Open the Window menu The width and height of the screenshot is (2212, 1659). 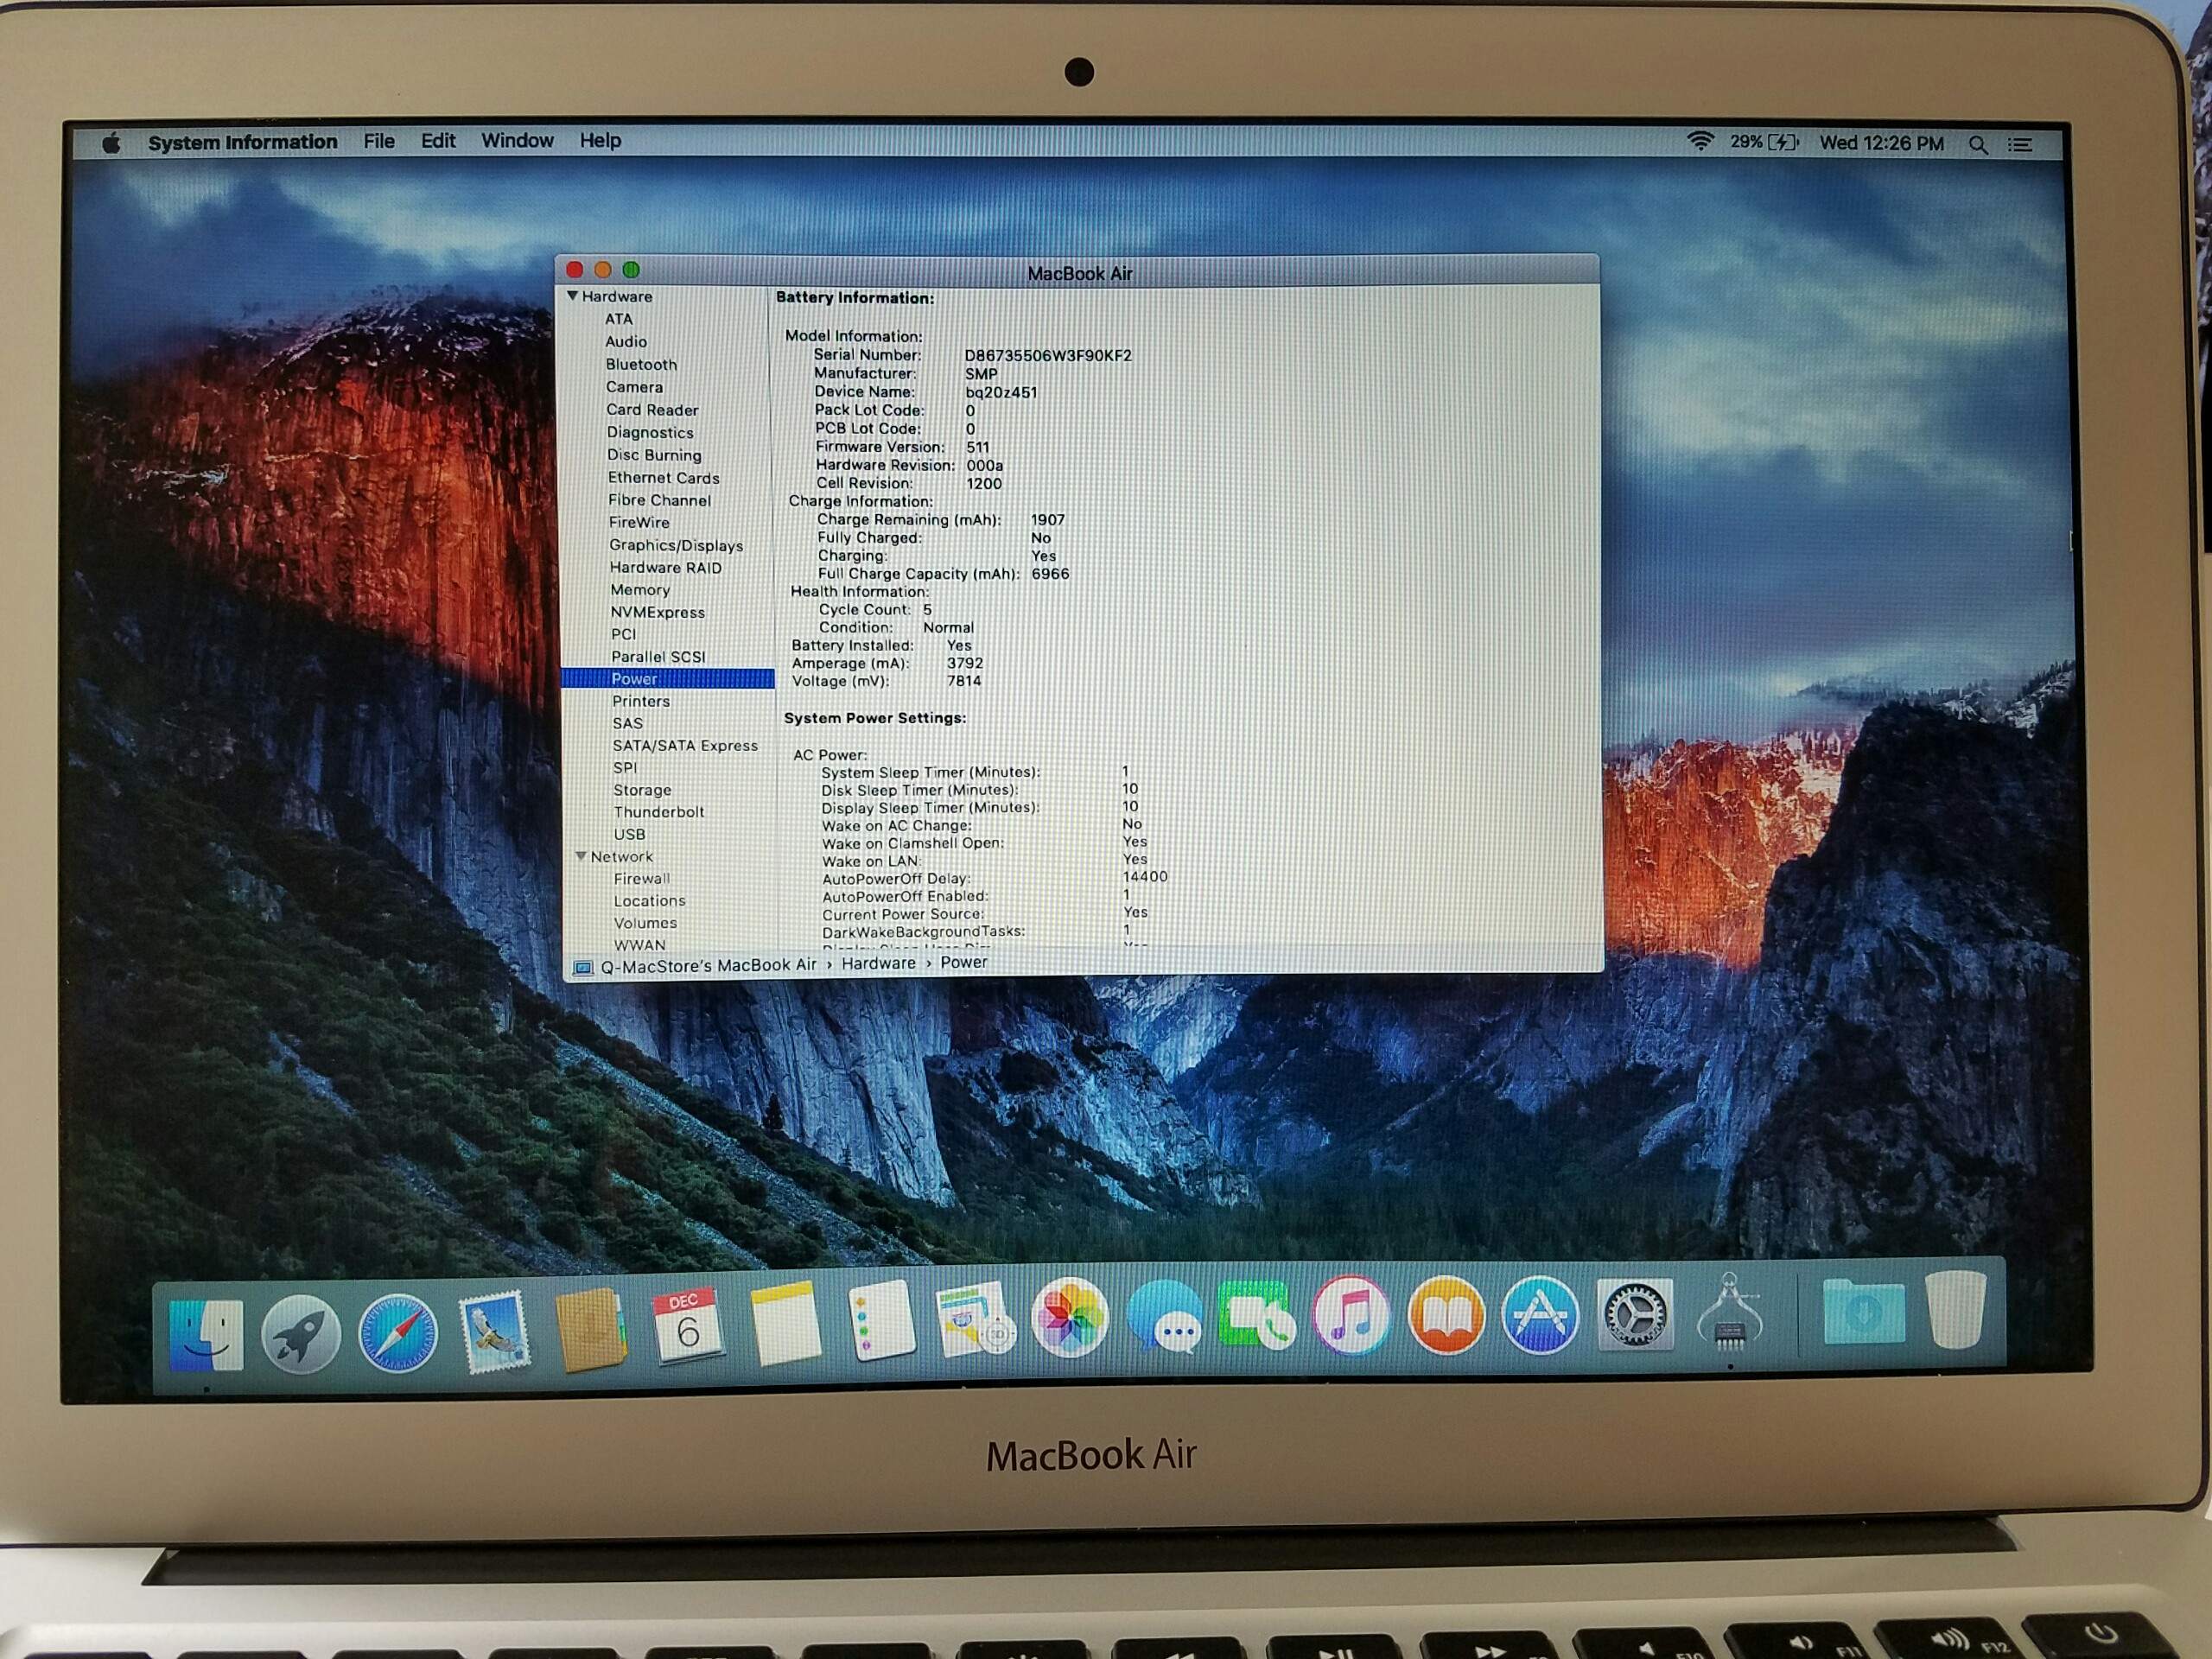pyautogui.click(x=517, y=141)
